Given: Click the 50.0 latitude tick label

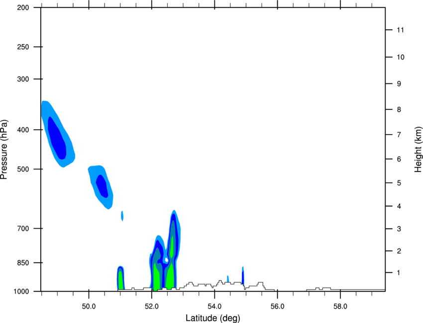Looking at the screenshot, I should [x=89, y=307].
